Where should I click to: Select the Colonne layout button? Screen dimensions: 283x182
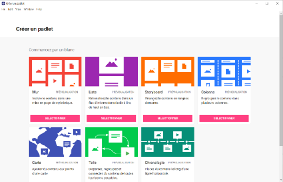tap(224, 118)
